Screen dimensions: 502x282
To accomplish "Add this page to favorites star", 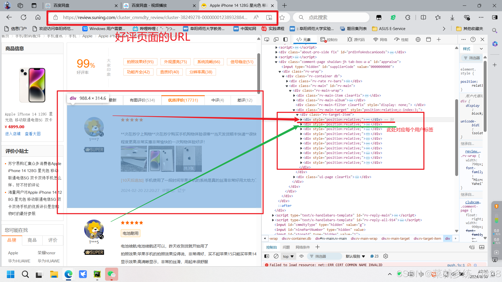I will coord(282,17).
